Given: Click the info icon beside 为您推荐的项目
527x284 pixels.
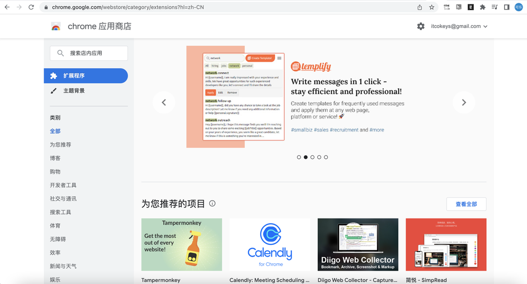Looking at the screenshot, I should click(x=213, y=203).
